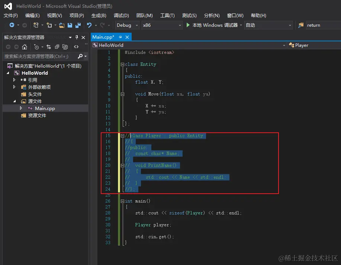Undo the last edit via toolbar arrow

tap(89, 25)
